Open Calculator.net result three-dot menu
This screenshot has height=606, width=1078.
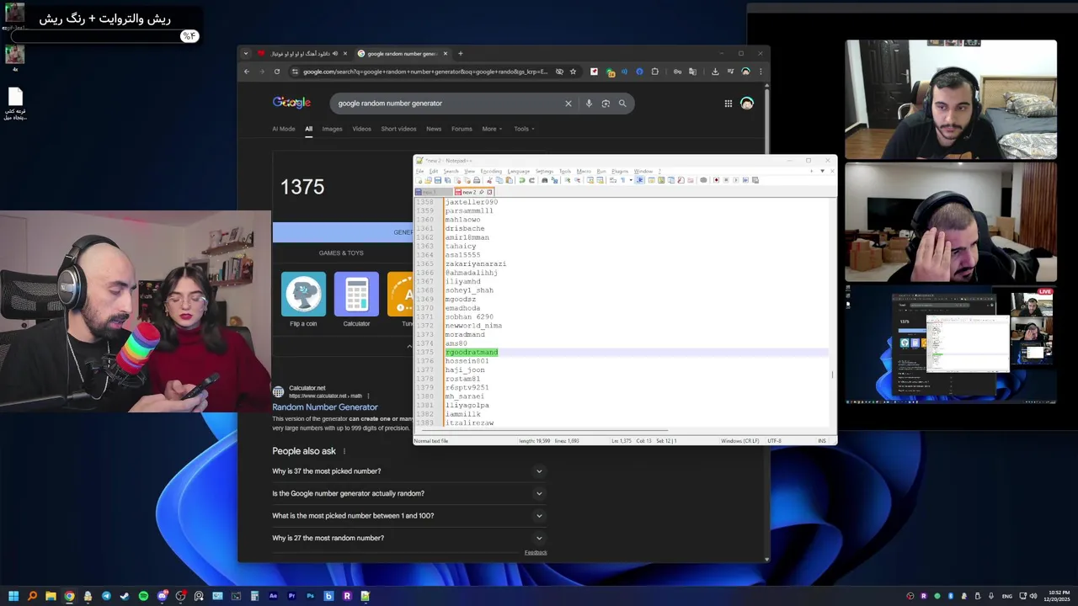tap(368, 396)
